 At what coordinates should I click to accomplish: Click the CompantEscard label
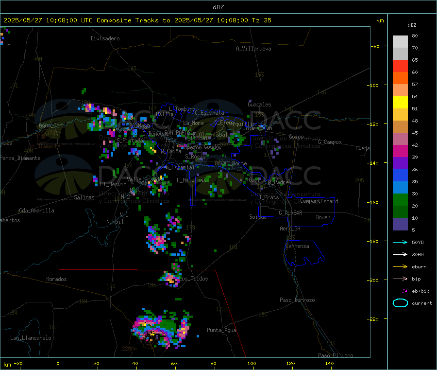click(319, 201)
